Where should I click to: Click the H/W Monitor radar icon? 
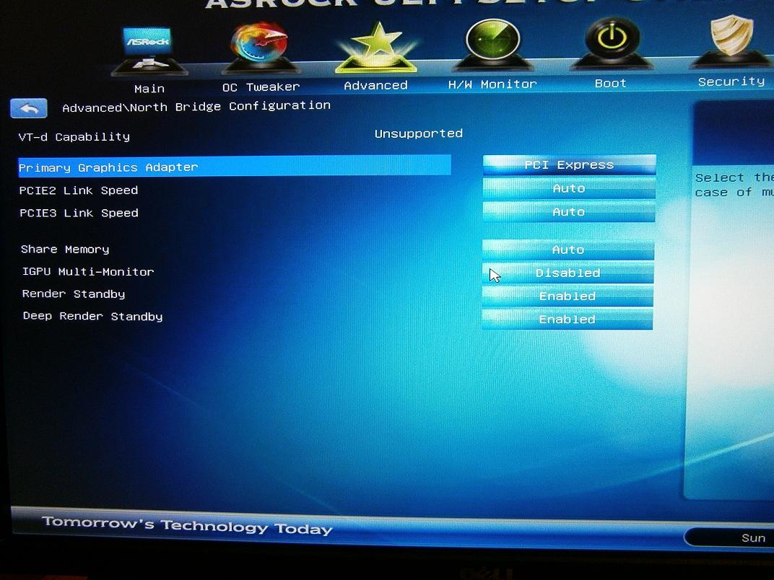[492, 45]
